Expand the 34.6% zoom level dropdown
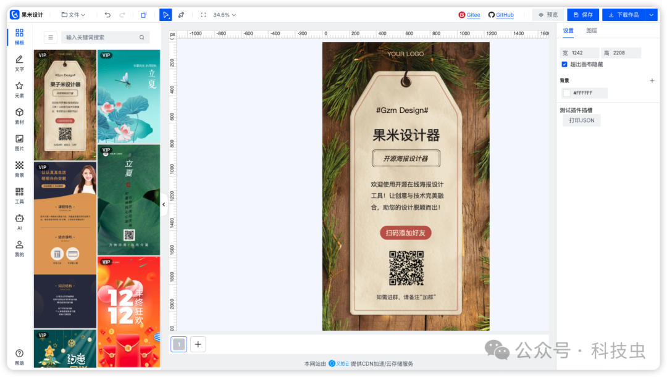Viewport: 667px width, 377px height. pyautogui.click(x=225, y=15)
